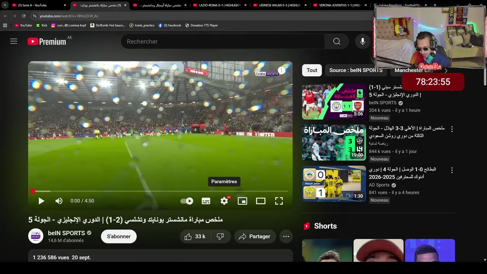Go to YouTube Premium home logo

point(47,41)
